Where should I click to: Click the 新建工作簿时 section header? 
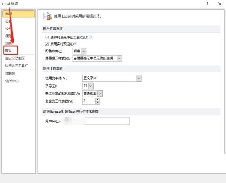(x=131, y=69)
